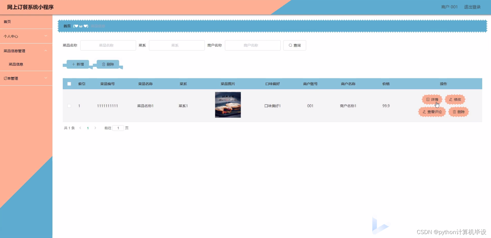Check the checkbox for row 1111111111
The image size is (491, 238).
69,106
